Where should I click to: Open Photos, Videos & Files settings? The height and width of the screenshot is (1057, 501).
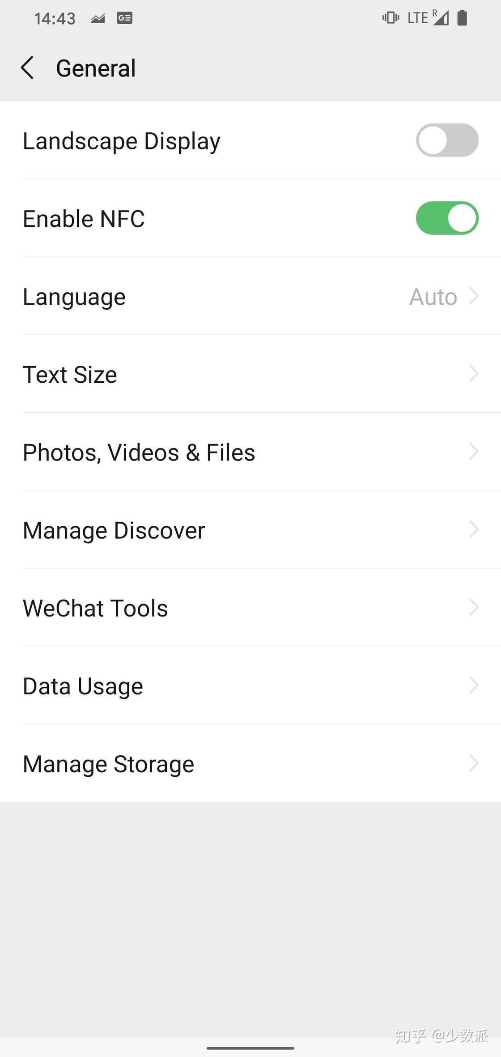point(139,452)
